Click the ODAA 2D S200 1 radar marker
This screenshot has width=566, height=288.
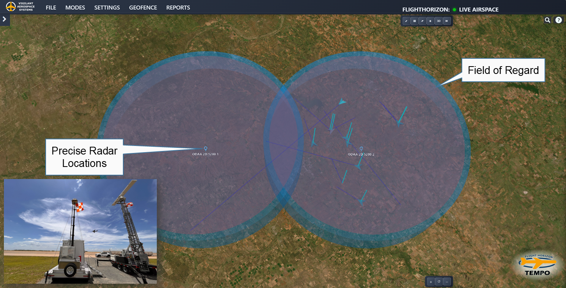(206, 148)
